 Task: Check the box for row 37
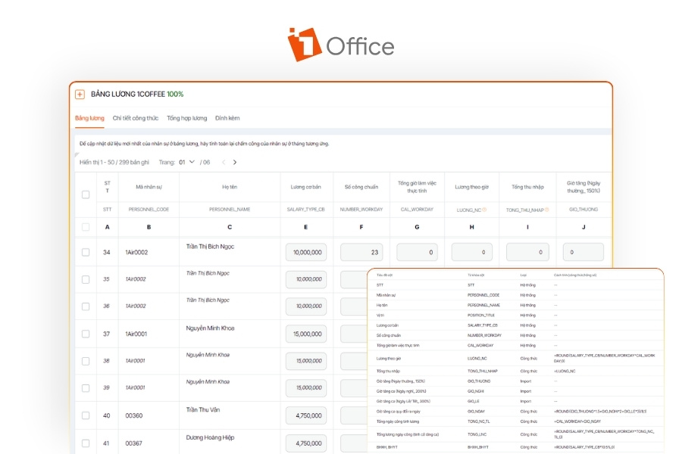coord(86,334)
